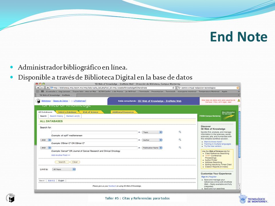Click the browser URL address bar

coord(113,88)
